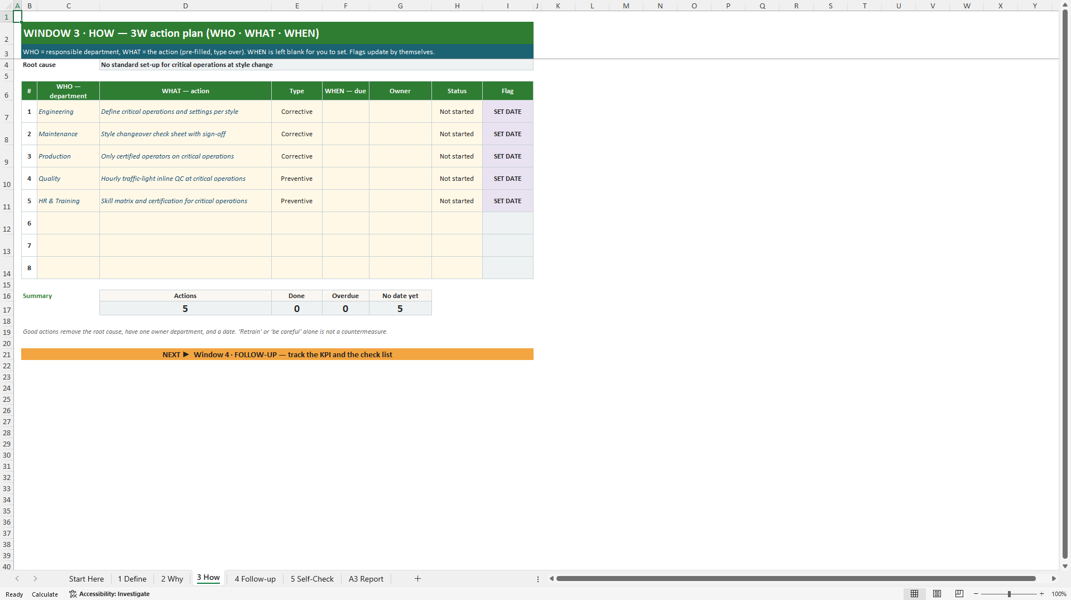Open the Start Here sheet tab
The height and width of the screenshot is (600, 1071).
pyautogui.click(x=87, y=579)
